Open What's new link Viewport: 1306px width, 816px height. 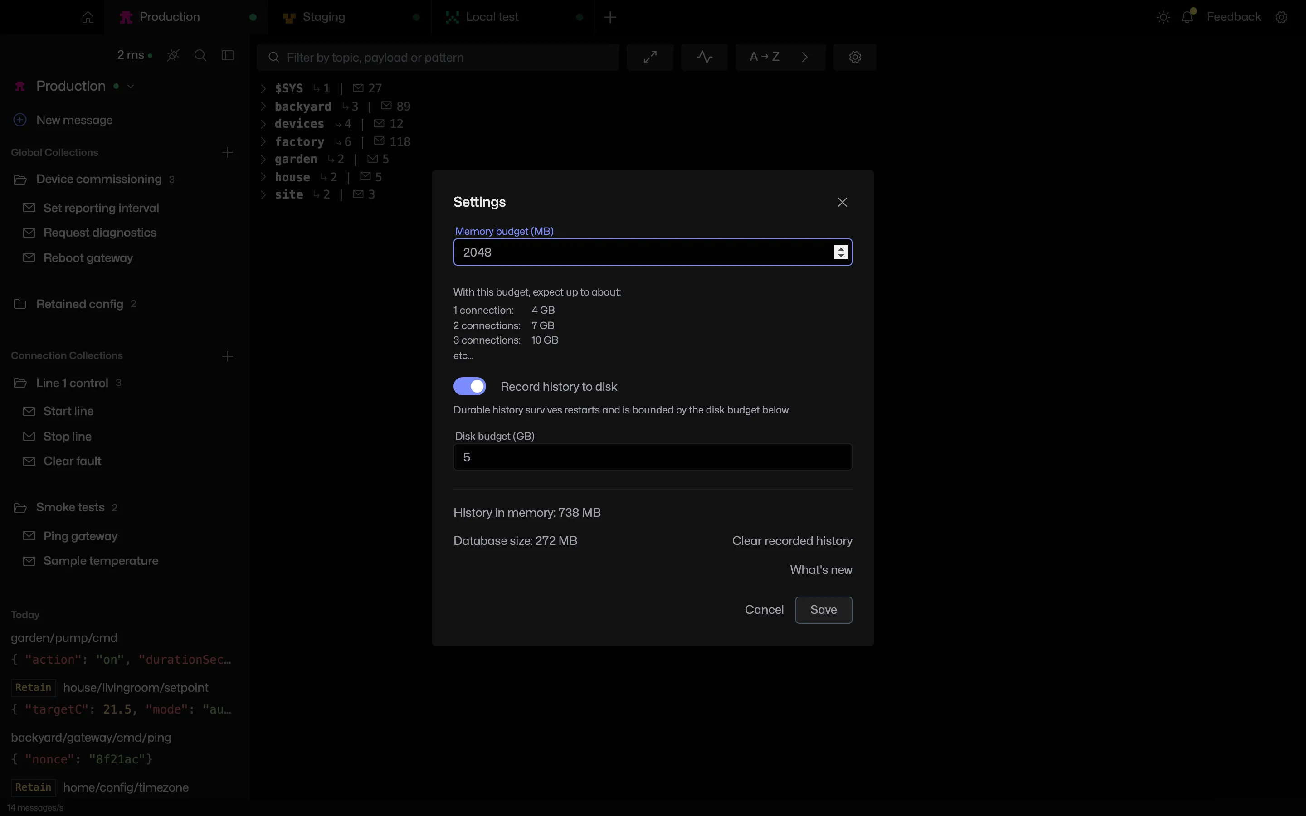821,570
